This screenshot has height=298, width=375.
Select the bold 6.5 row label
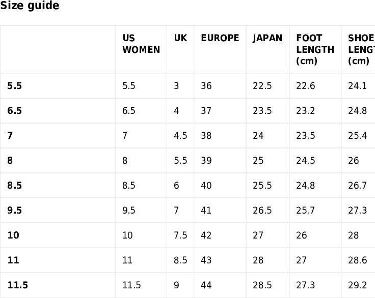(15, 110)
